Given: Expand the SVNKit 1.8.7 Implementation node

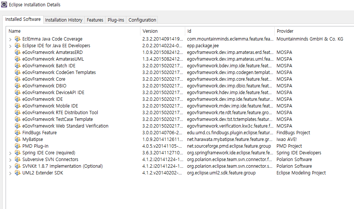Looking at the screenshot, I should [x=10, y=167].
